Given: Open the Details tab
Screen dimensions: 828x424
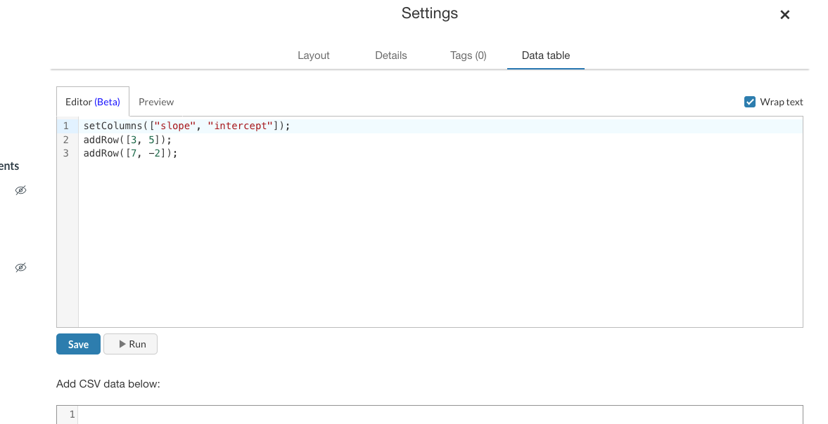Looking at the screenshot, I should click(x=391, y=55).
